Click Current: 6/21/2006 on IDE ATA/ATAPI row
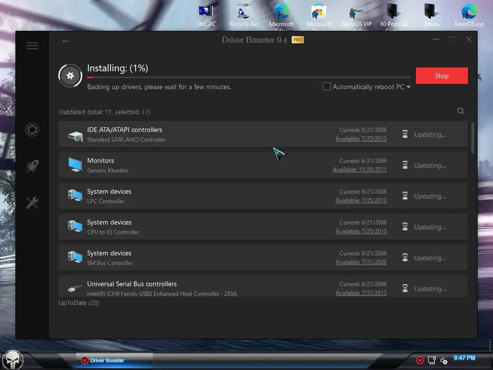This screenshot has width=493, height=370. [x=363, y=130]
